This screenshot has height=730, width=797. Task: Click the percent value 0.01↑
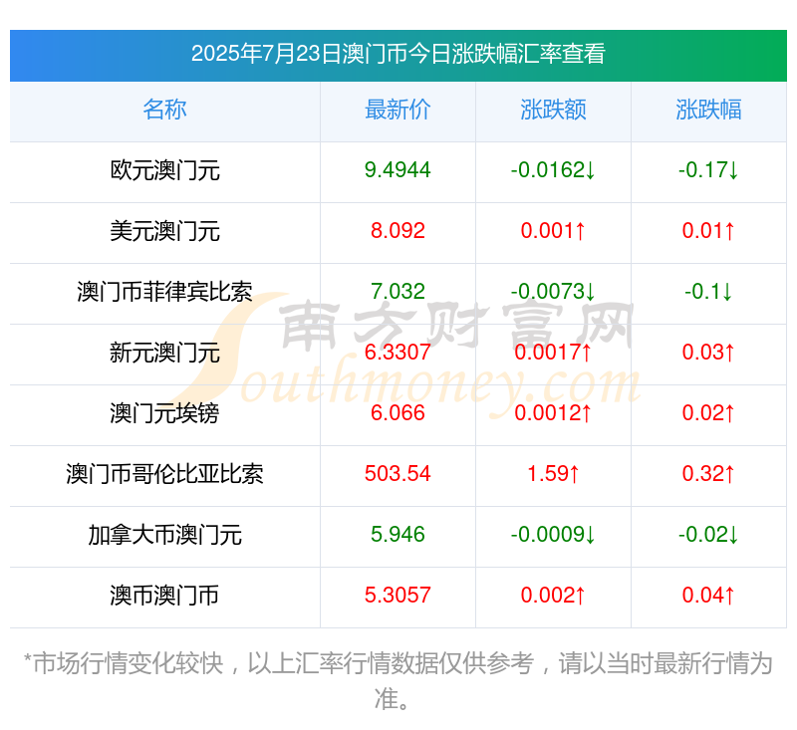(x=708, y=231)
